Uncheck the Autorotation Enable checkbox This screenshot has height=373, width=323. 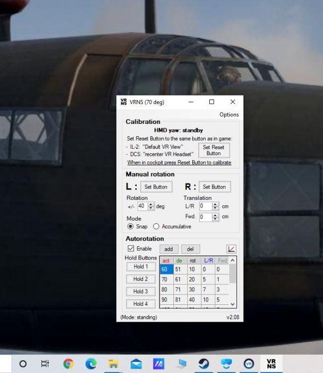[131, 249]
